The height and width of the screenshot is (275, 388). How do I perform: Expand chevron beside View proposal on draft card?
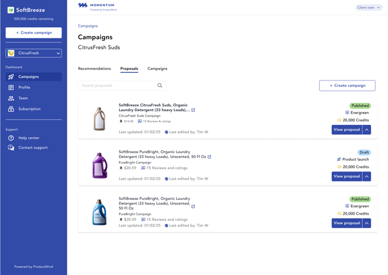367,176
